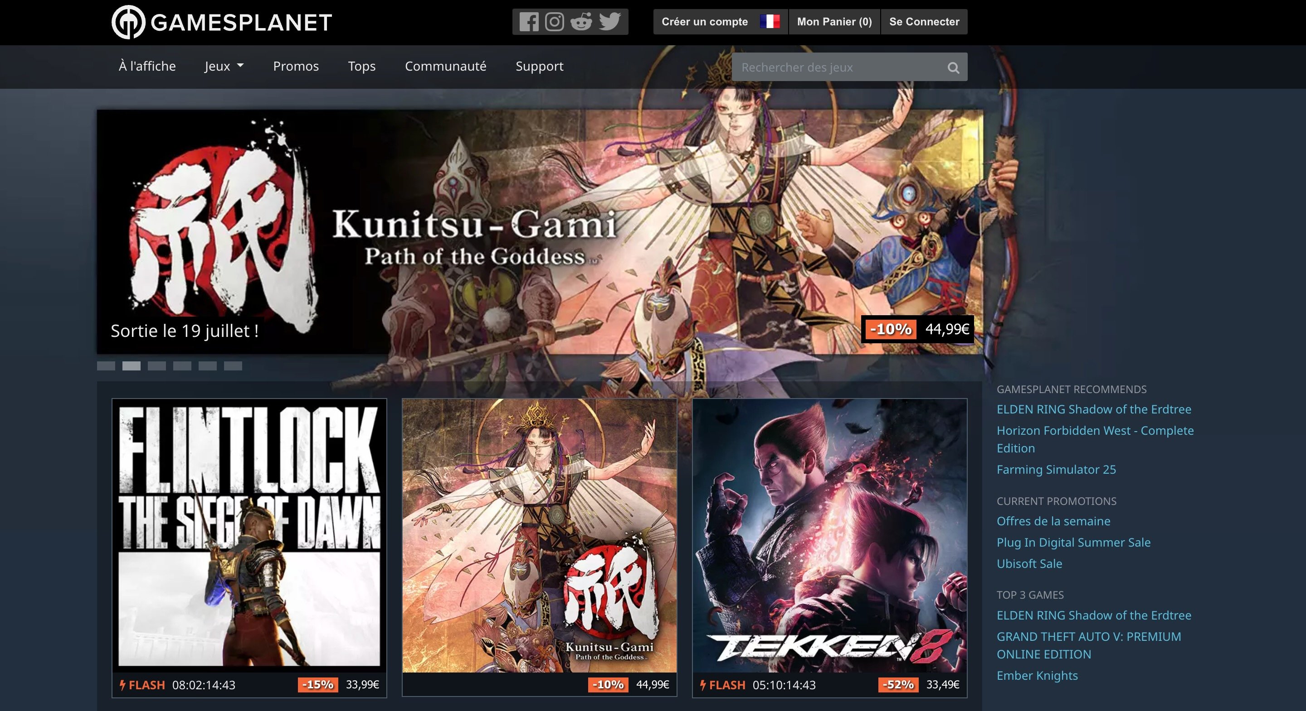Open Top 3 ELDEN RING Shadow of the Erdtree
The width and height of the screenshot is (1306, 711).
click(1094, 615)
